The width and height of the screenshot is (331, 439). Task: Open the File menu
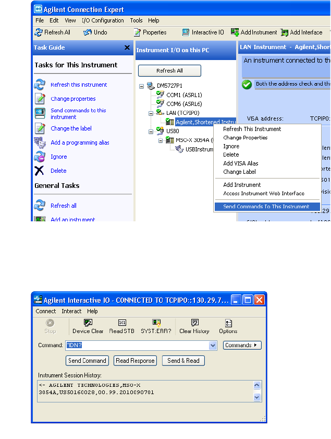40,20
